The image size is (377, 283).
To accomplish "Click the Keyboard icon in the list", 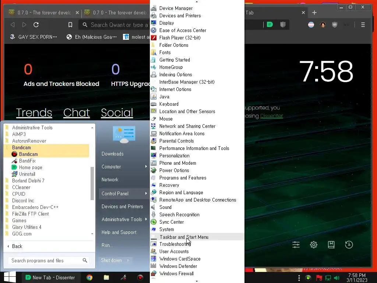I will 154,104.
